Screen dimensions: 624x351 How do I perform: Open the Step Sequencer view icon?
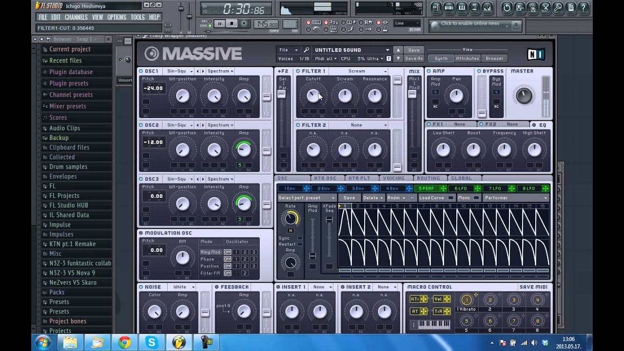click(x=448, y=8)
